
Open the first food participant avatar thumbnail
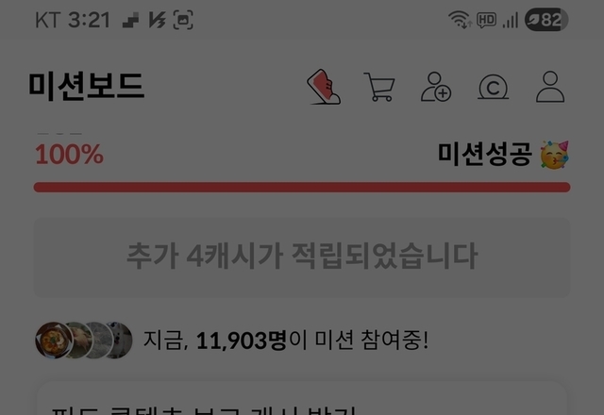[54, 340]
